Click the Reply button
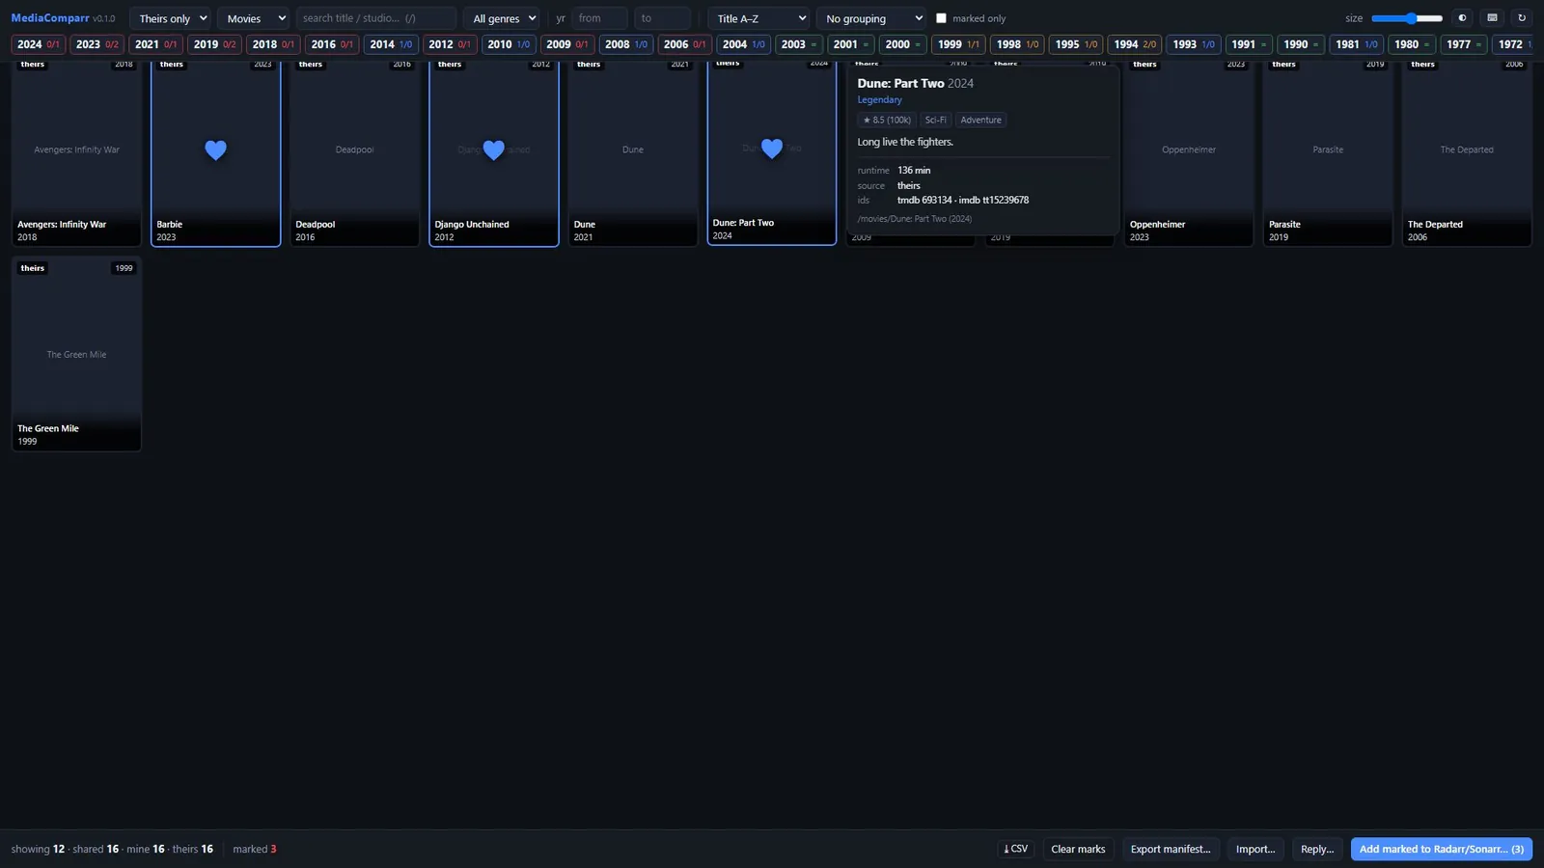Viewport: 1544px width, 868px height. [x=1317, y=849]
